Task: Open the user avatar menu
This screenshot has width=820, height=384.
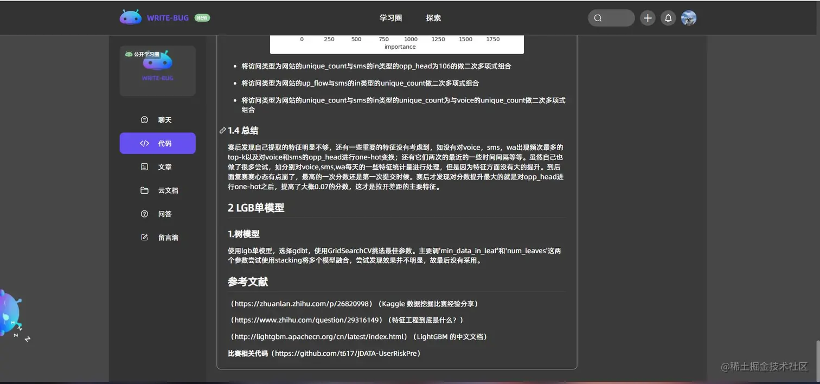Action: coord(689,18)
